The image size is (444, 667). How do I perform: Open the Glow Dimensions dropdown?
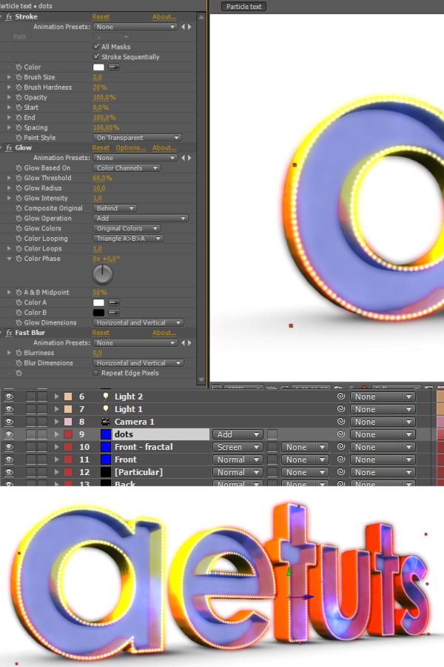(x=138, y=323)
